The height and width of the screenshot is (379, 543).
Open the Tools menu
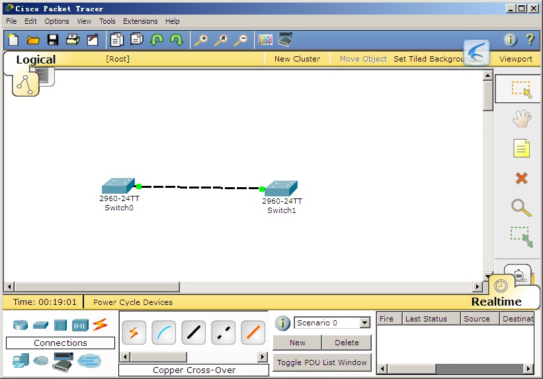107,21
